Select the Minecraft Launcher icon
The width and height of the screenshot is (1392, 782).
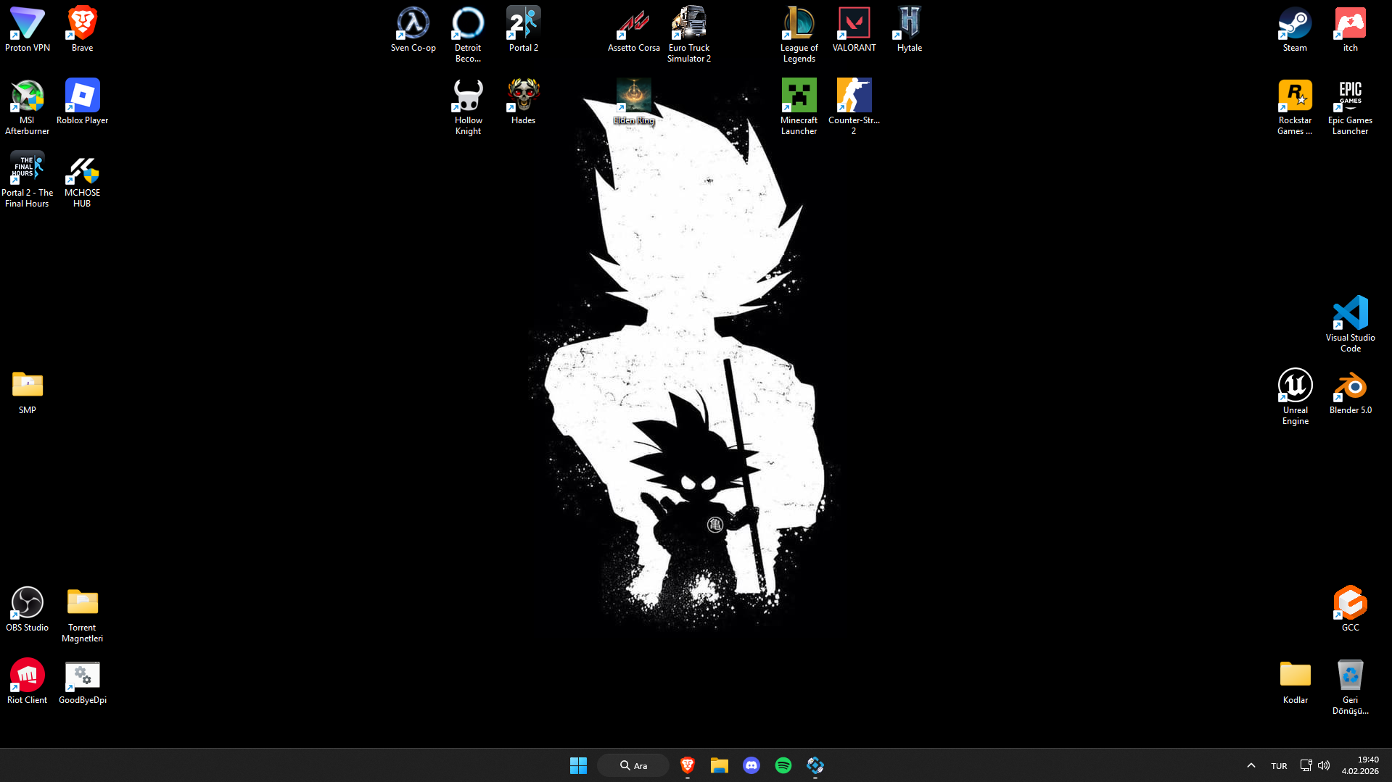point(799,107)
